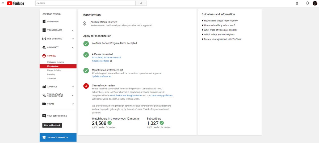Click the Update preferences link
The image size is (319, 143).
click(102, 76)
